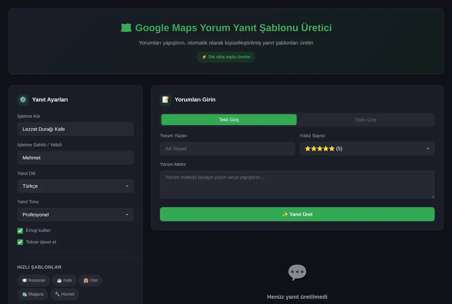Click the Yanıt Üret button

point(297,214)
